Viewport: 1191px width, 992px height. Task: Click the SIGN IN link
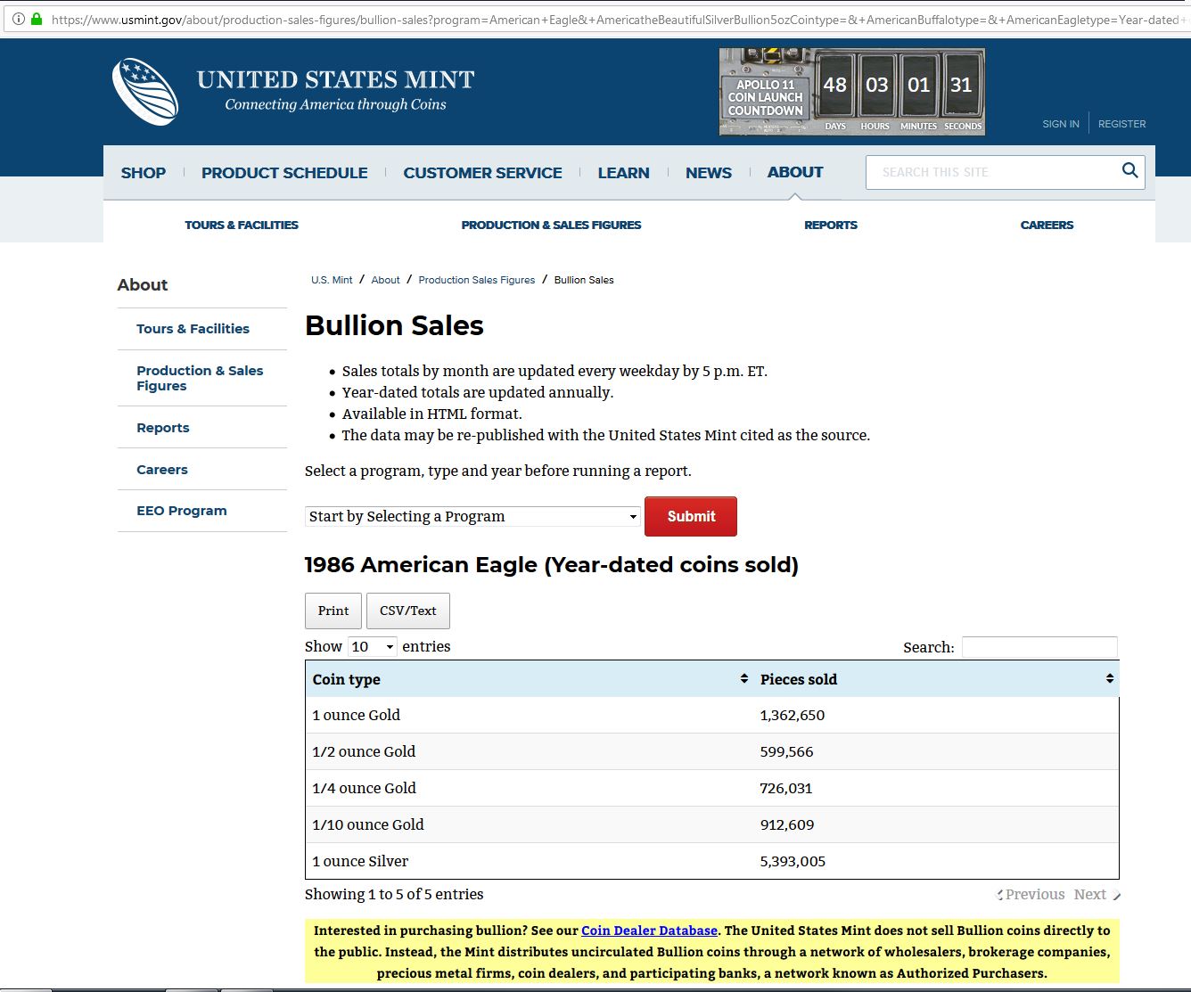coord(1061,124)
